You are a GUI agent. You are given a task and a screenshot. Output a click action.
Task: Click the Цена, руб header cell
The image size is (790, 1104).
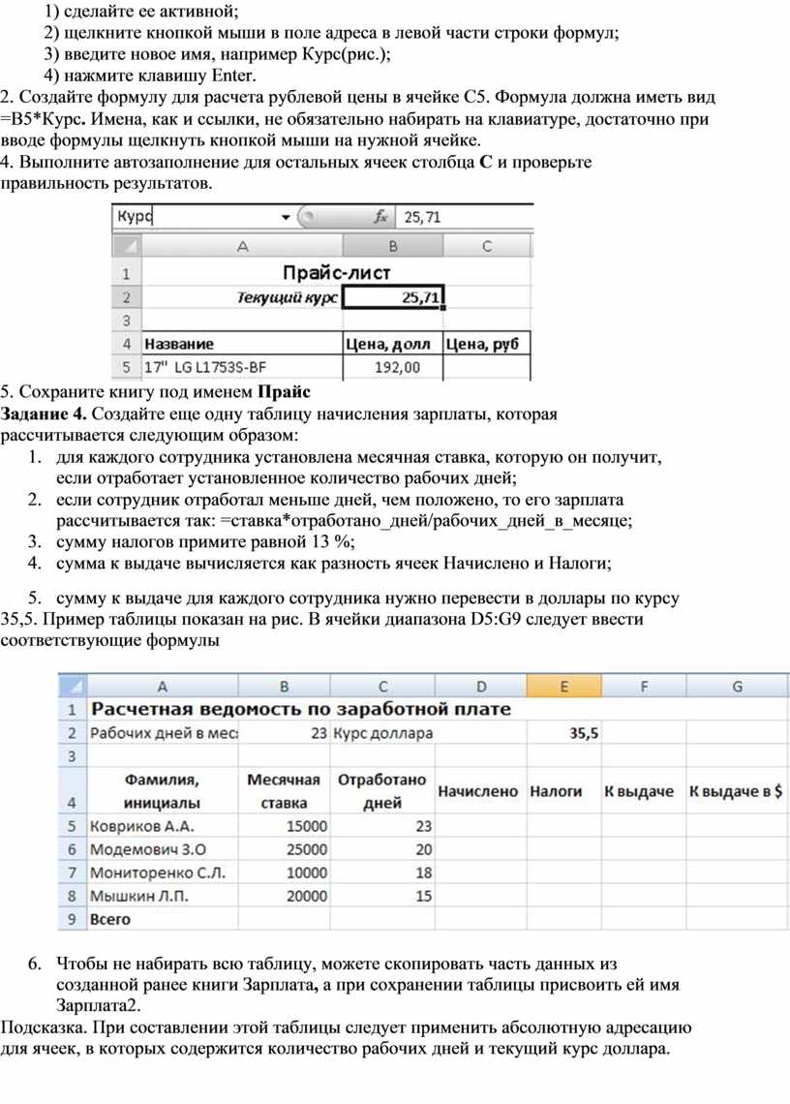pyautogui.click(x=487, y=344)
